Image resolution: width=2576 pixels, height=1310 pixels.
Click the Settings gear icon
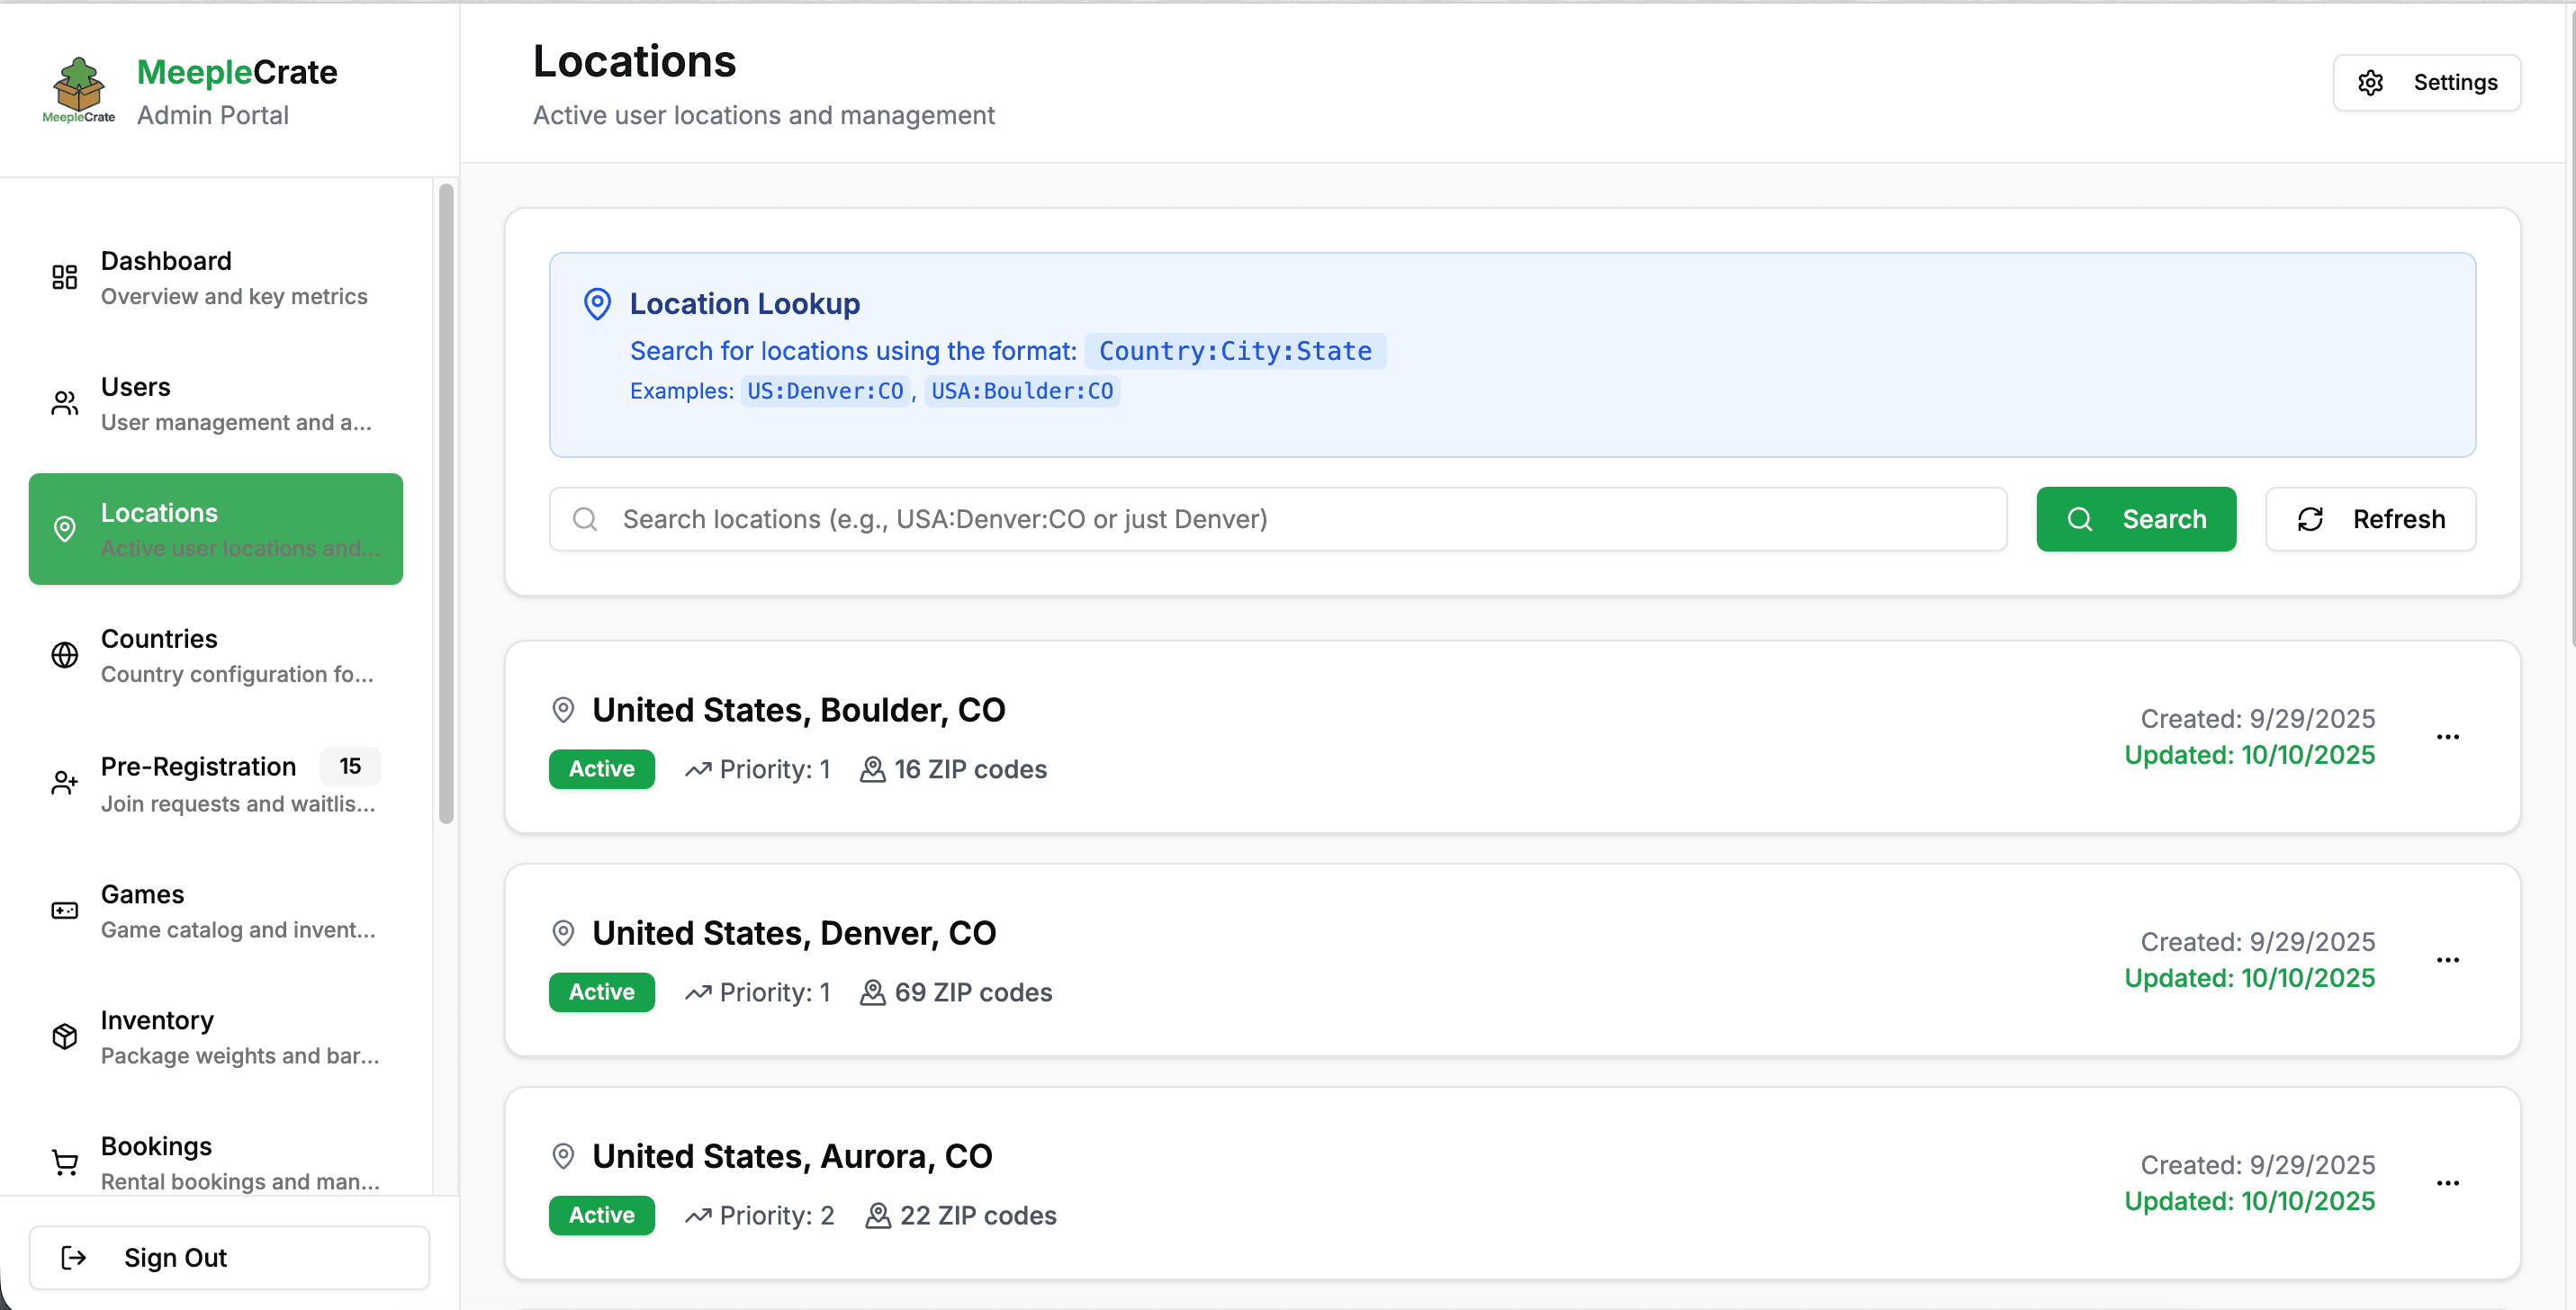click(x=2371, y=83)
